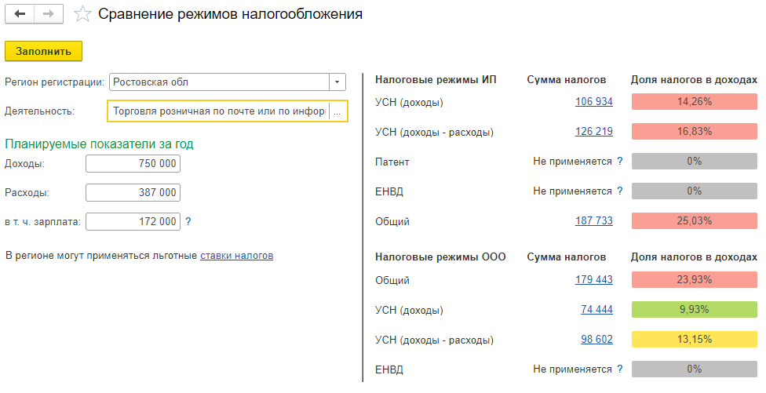Click the Доходы input field

[133, 163]
